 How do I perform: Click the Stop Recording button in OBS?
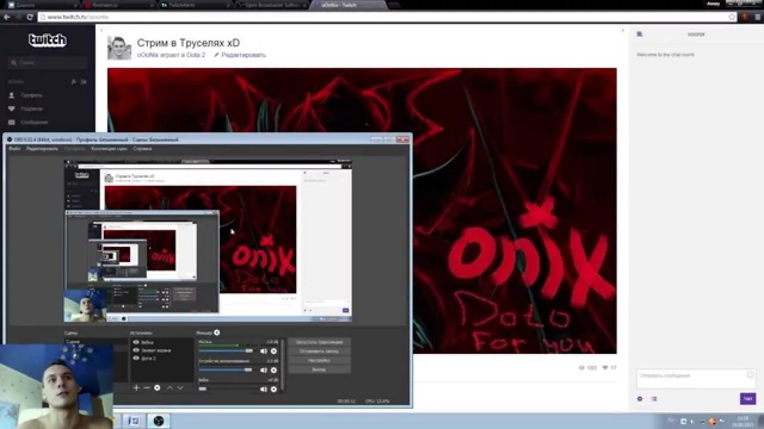coord(319,352)
